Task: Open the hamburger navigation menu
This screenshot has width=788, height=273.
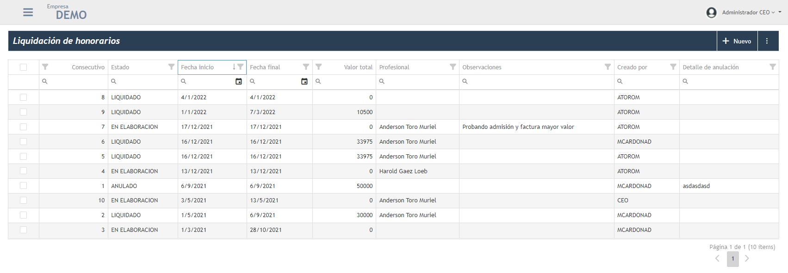Action: coord(28,12)
